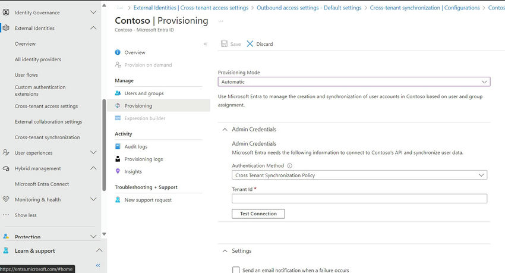Viewport: 505px width, 273px height.
Task: Collapse the External Identities nav group
Action: pos(93,28)
